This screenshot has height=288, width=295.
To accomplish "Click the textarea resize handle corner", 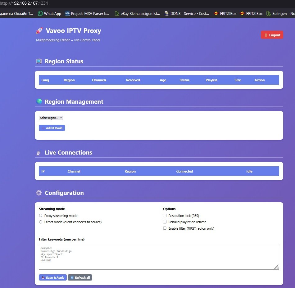I will point(276,267).
